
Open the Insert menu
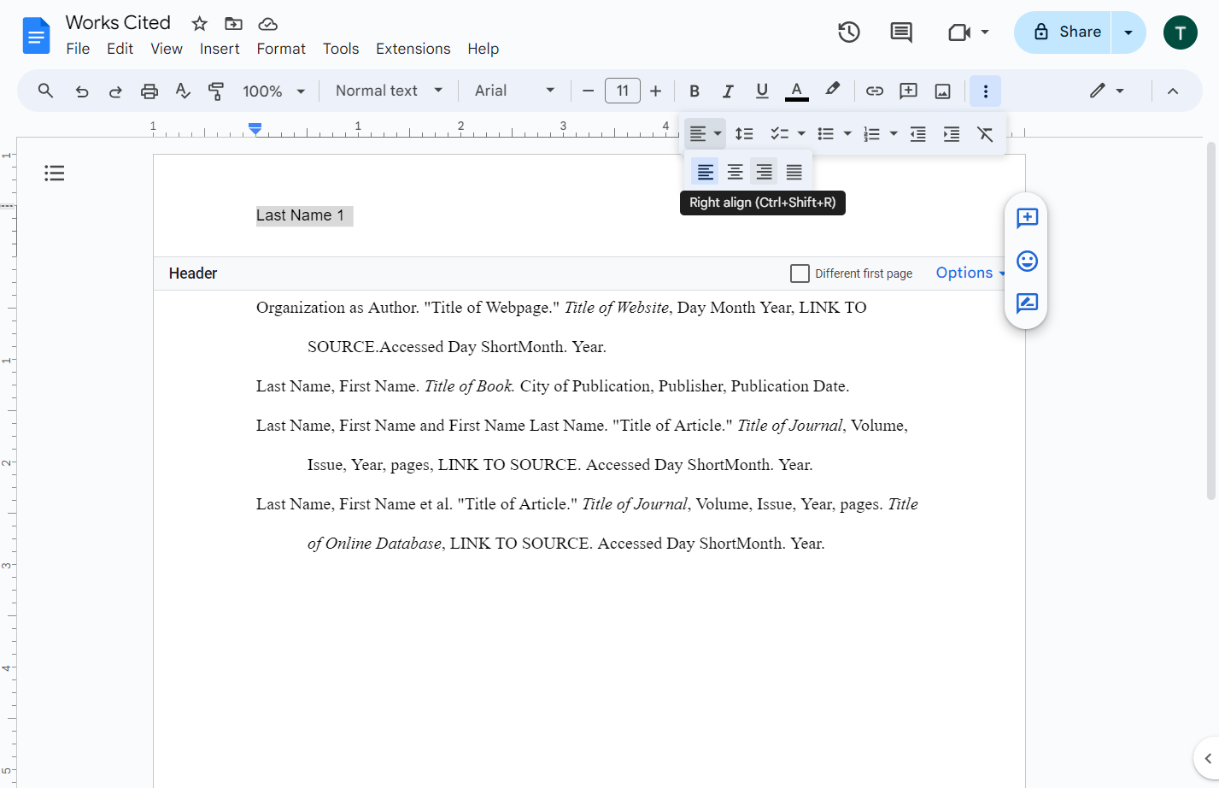[x=220, y=49]
